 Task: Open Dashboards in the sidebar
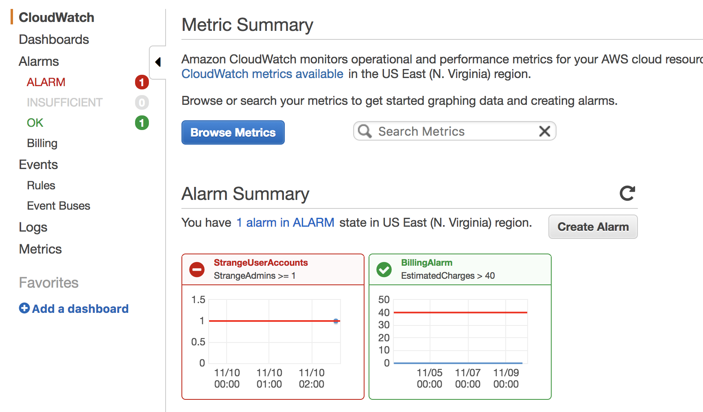click(54, 39)
